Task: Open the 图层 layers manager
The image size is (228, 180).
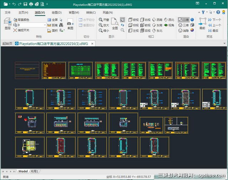Action: [7, 23]
